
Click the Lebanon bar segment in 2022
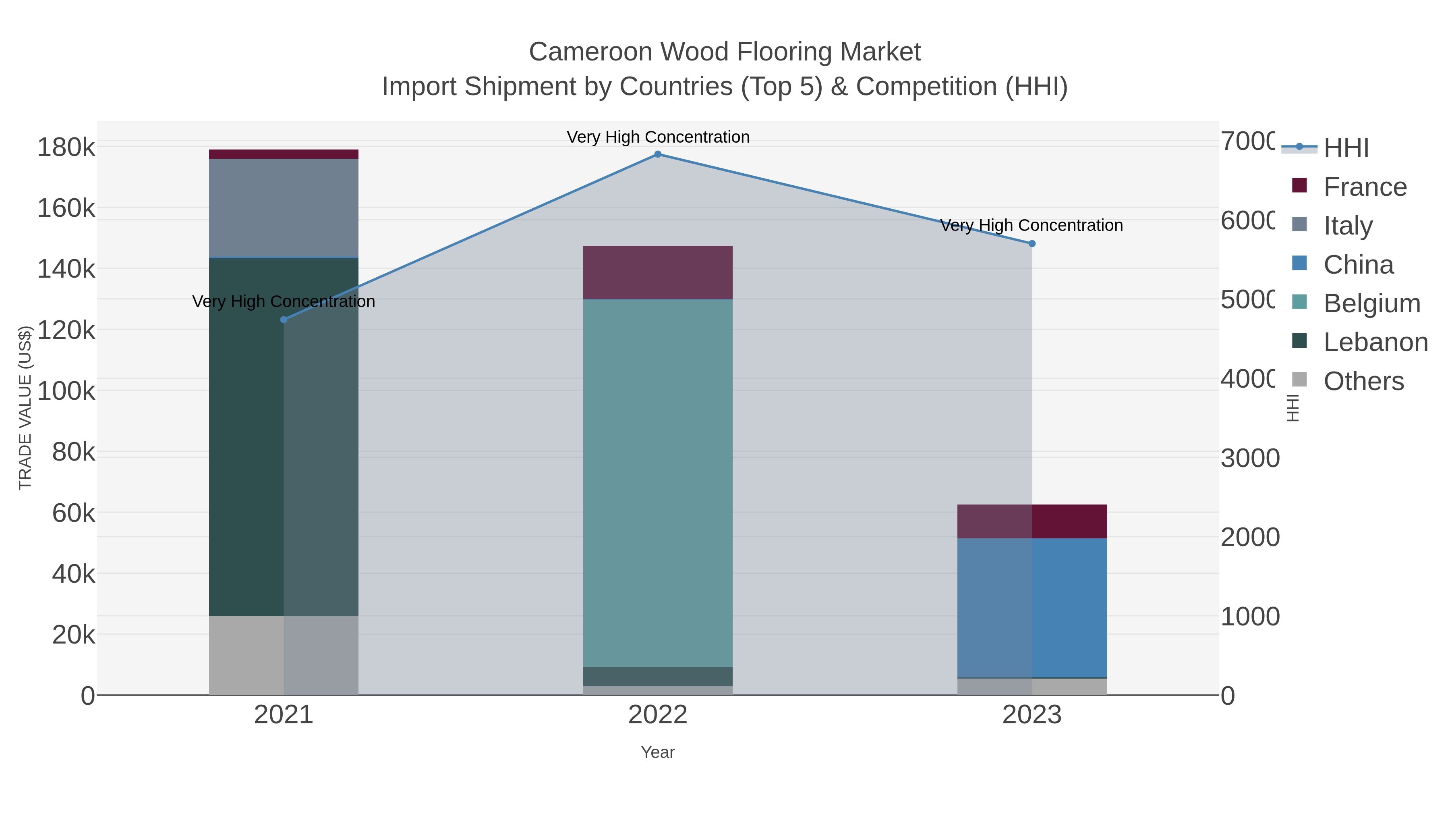tap(657, 677)
